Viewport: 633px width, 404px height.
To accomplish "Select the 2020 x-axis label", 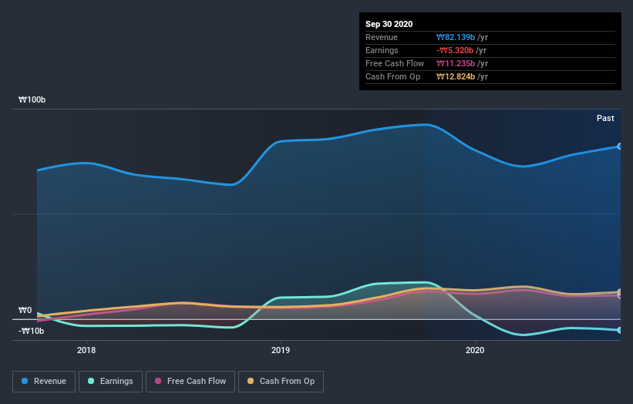I will tap(475, 350).
